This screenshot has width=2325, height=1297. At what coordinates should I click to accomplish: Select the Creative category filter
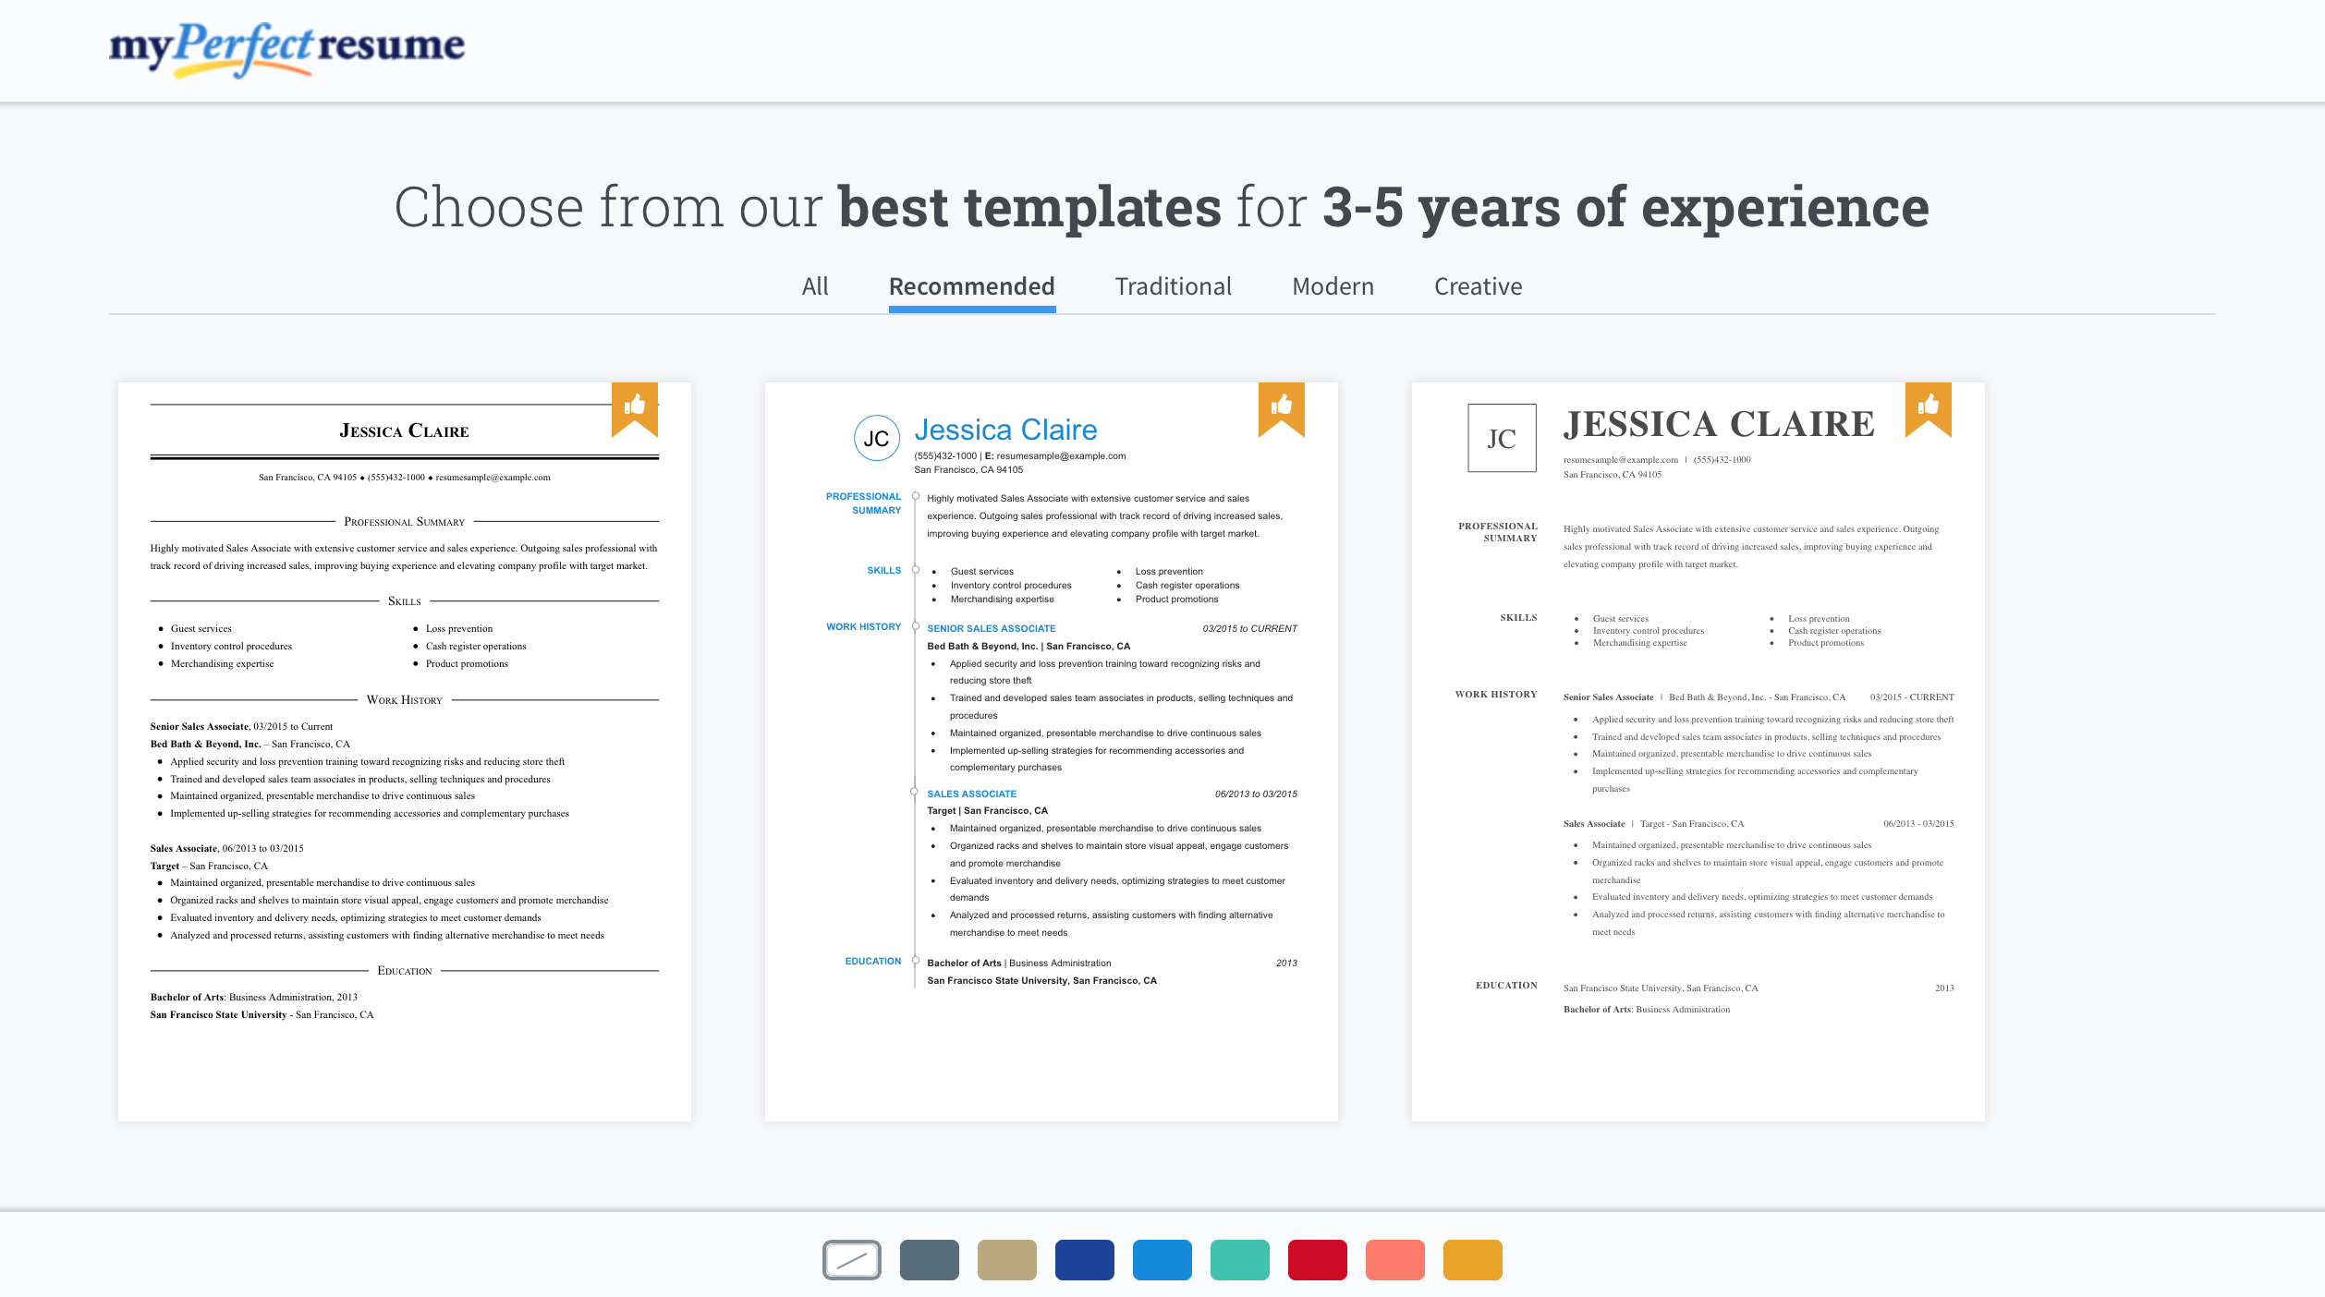(1477, 286)
